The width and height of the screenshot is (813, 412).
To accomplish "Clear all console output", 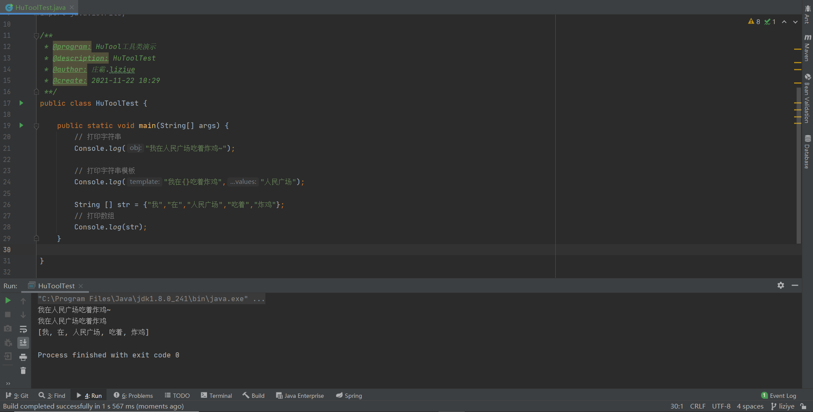I will click(x=23, y=371).
